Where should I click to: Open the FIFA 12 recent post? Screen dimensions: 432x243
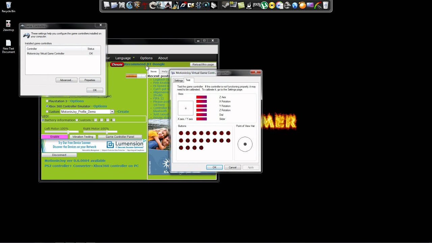point(159,99)
